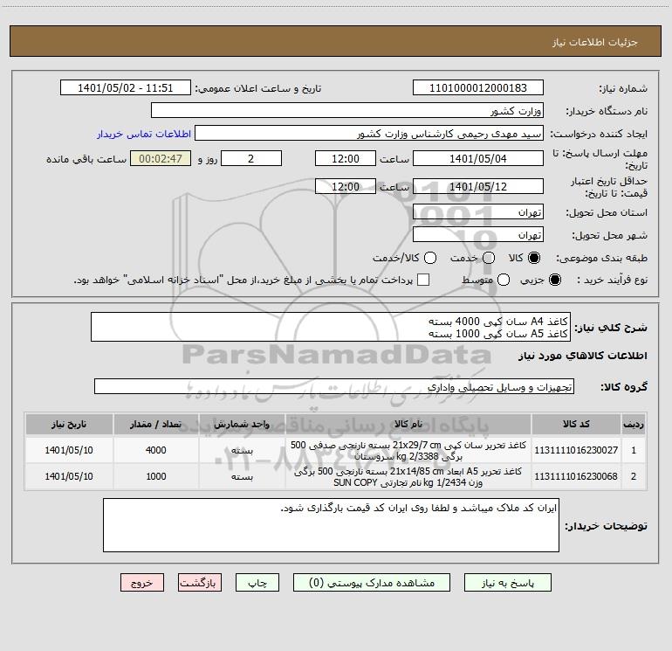Click the general description box کاغذ A4 سان کپی
This screenshot has height=651, width=672.
click(331, 327)
